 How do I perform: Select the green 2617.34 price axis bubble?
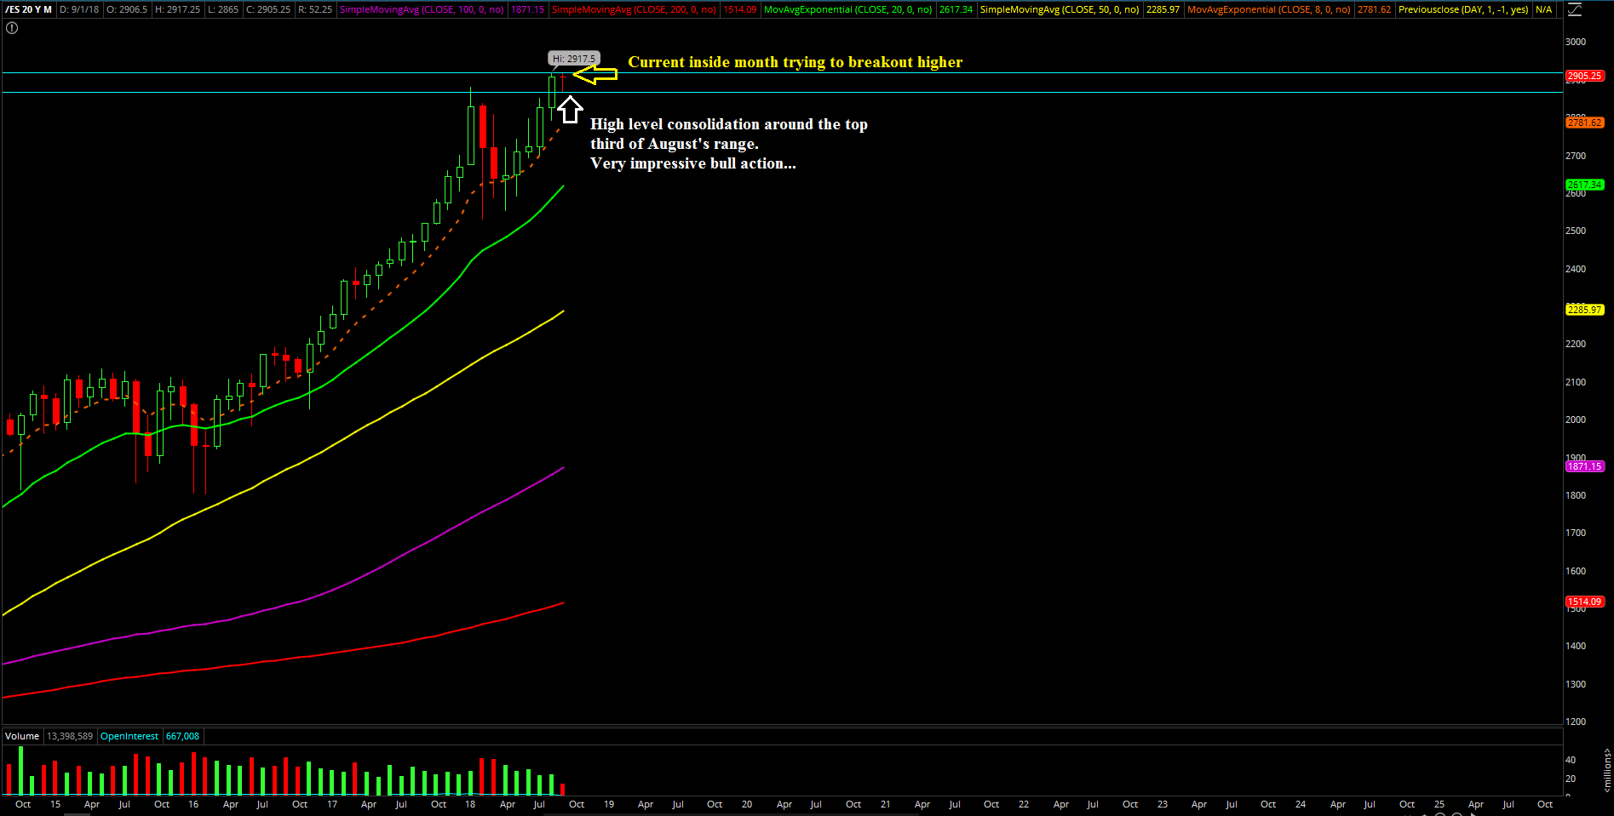click(x=1584, y=185)
